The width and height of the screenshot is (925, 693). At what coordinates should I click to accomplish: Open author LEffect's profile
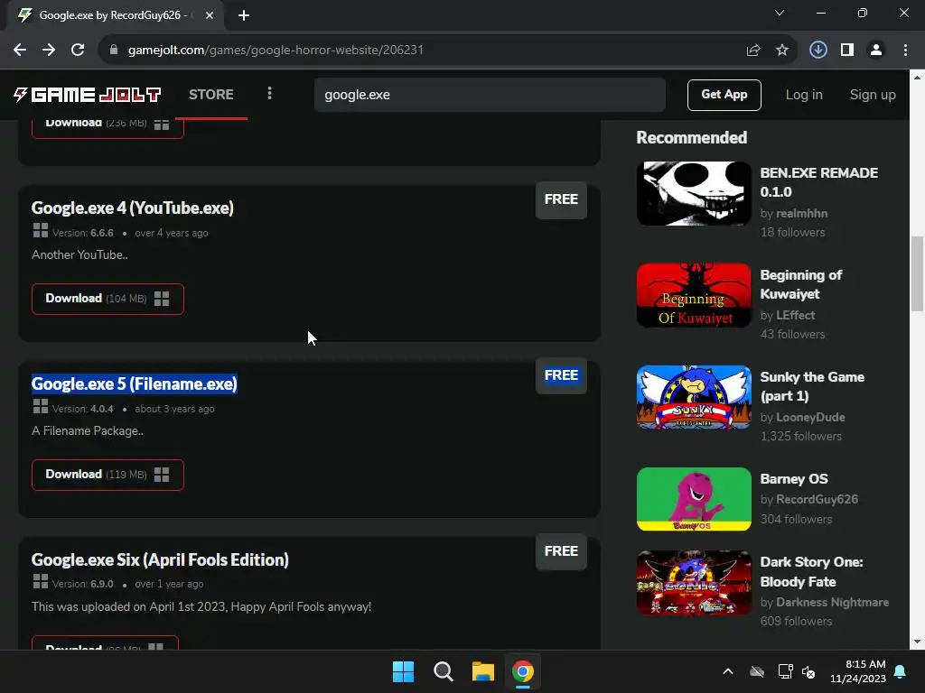tap(795, 315)
